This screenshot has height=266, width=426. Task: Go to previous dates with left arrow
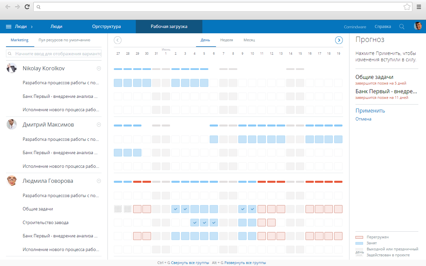click(x=117, y=40)
